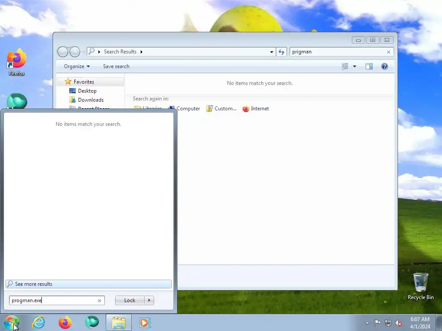Launch Internet Explorer from taskbar
This screenshot has height=331, width=442.
tap(38, 322)
